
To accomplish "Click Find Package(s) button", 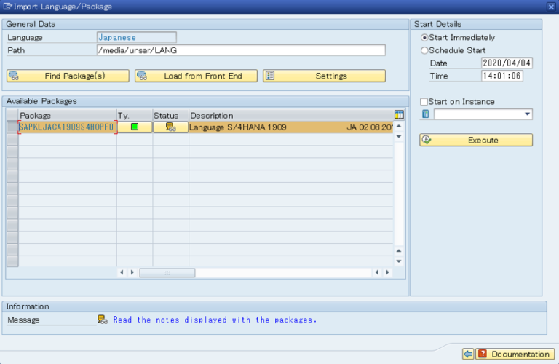I will click(68, 76).
